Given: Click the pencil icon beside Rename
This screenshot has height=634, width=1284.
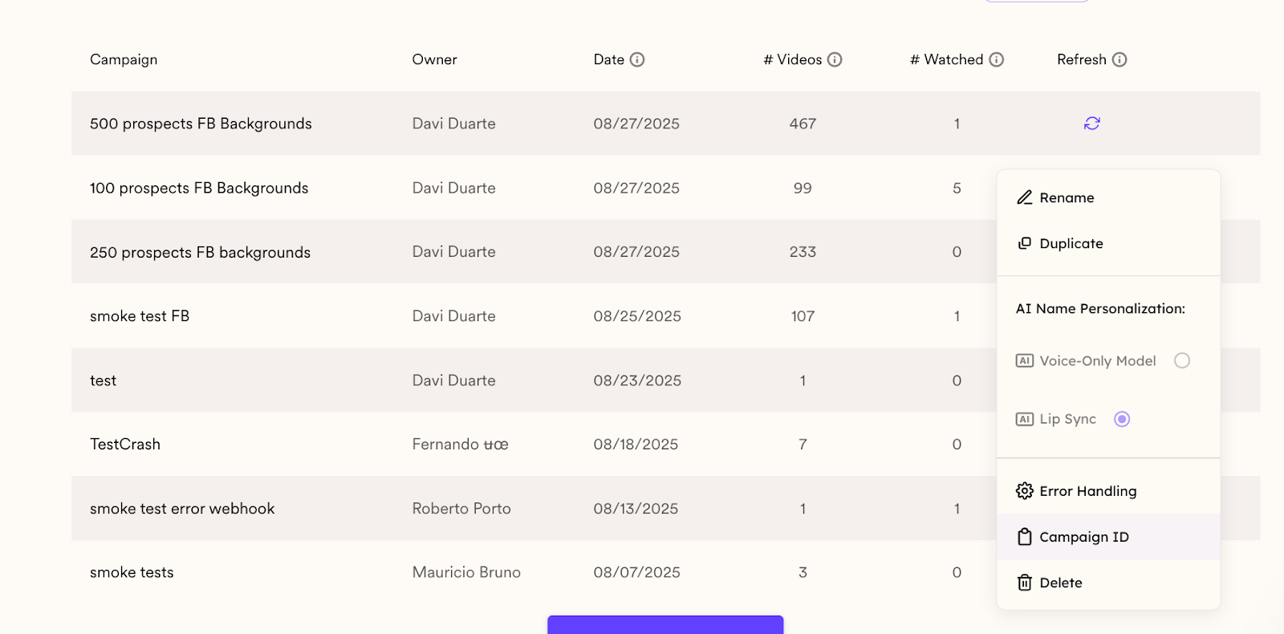Looking at the screenshot, I should (1025, 197).
